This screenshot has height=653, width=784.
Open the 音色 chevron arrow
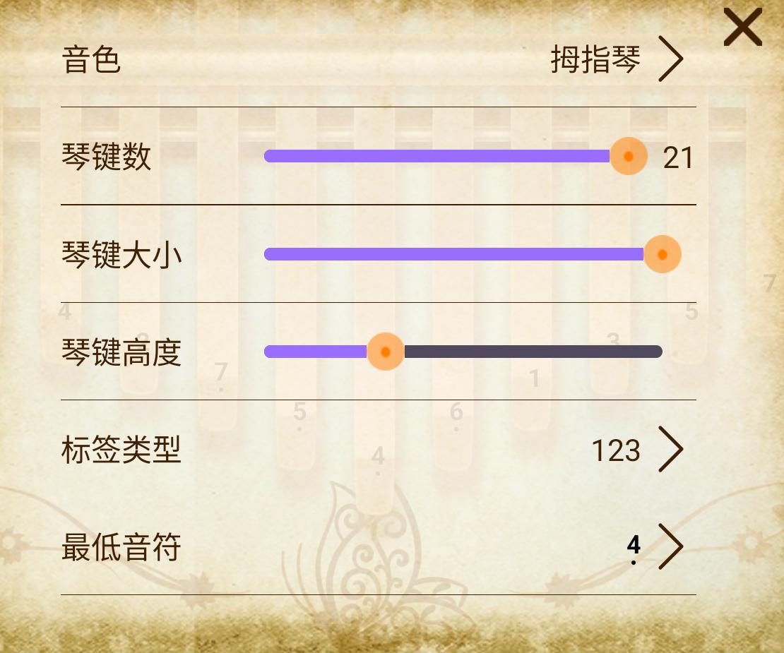point(671,60)
